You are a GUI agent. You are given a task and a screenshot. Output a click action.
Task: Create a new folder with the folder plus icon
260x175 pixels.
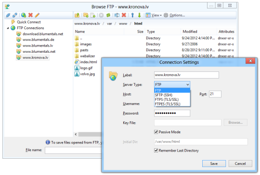86,15
